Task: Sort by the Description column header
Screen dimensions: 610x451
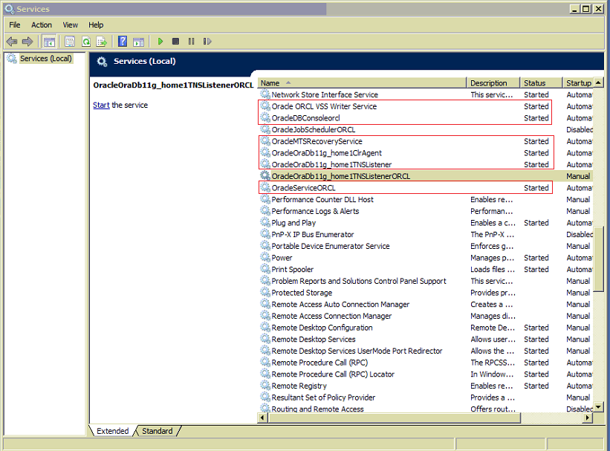Action: click(x=493, y=83)
